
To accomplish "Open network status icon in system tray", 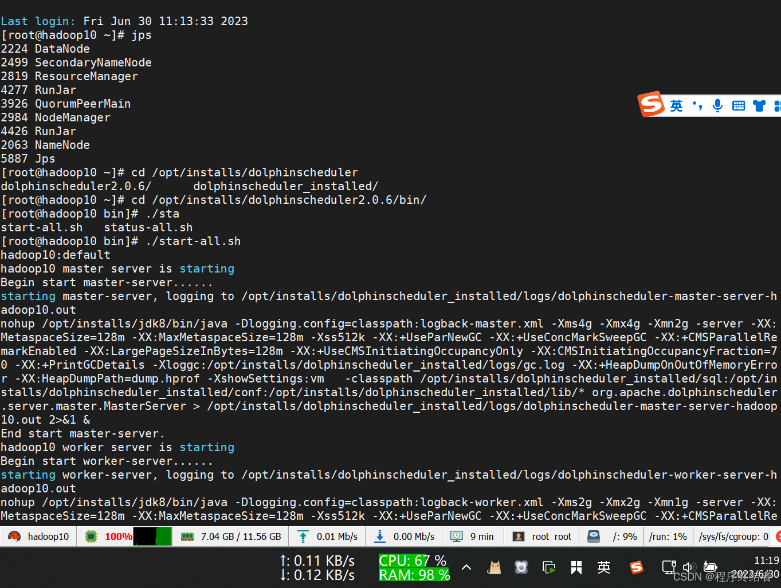I will (x=668, y=567).
